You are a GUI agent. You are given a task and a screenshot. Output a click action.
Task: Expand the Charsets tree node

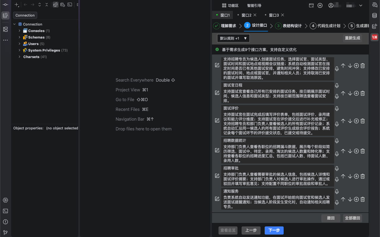20,57
